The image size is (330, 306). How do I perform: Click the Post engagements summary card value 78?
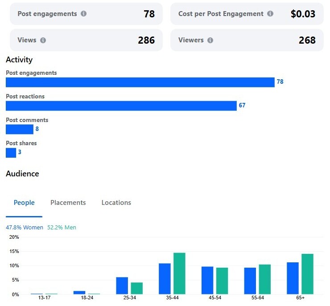pos(149,14)
